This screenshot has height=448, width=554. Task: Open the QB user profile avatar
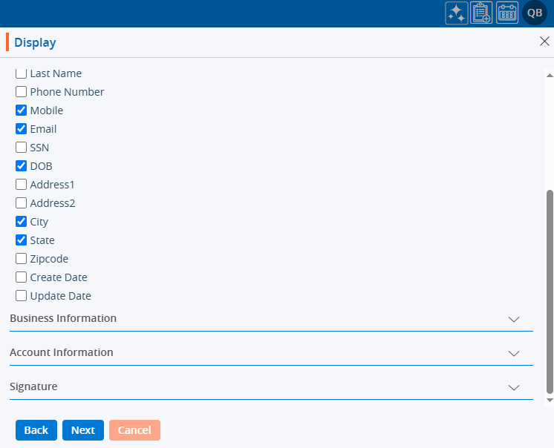click(x=535, y=13)
